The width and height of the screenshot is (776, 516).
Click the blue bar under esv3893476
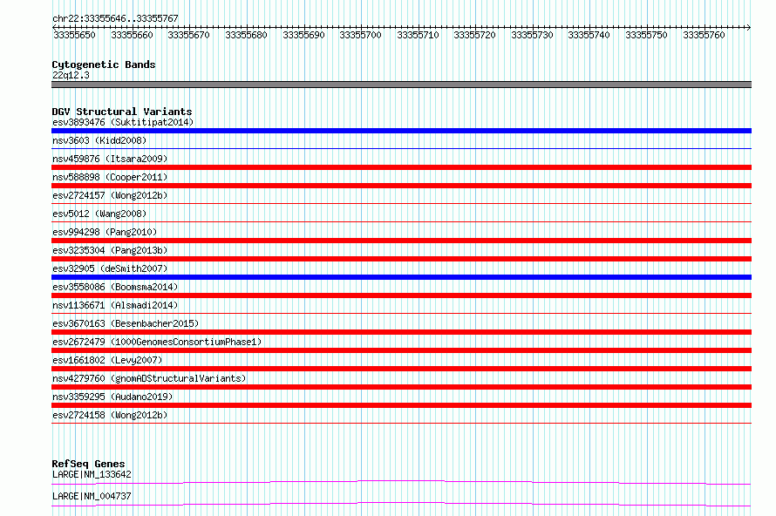[401, 131]
